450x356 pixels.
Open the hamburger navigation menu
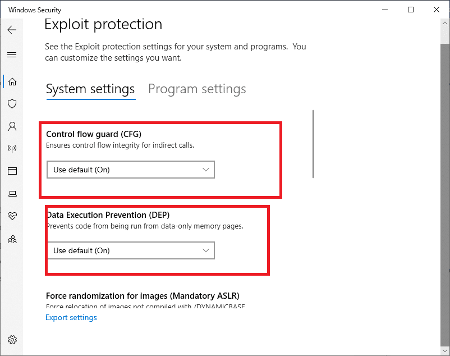pyautogui.click(x=12, y=55)
